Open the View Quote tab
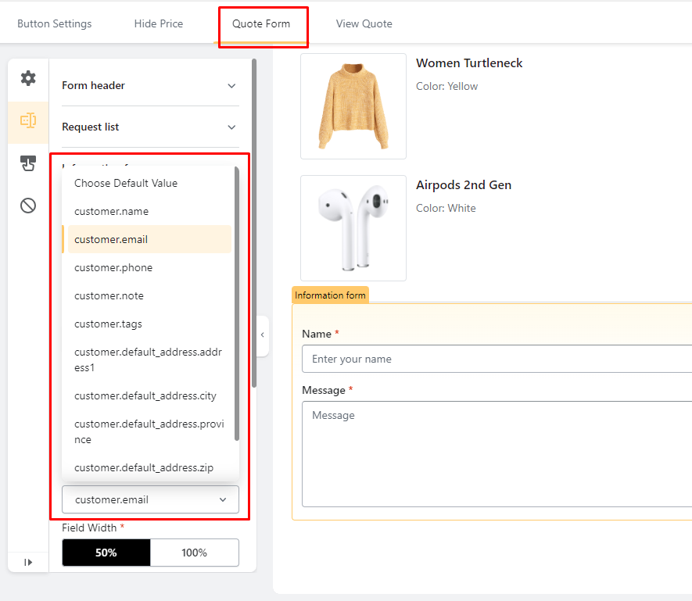This screenshot has height=601, width=692. coord(364,23)
